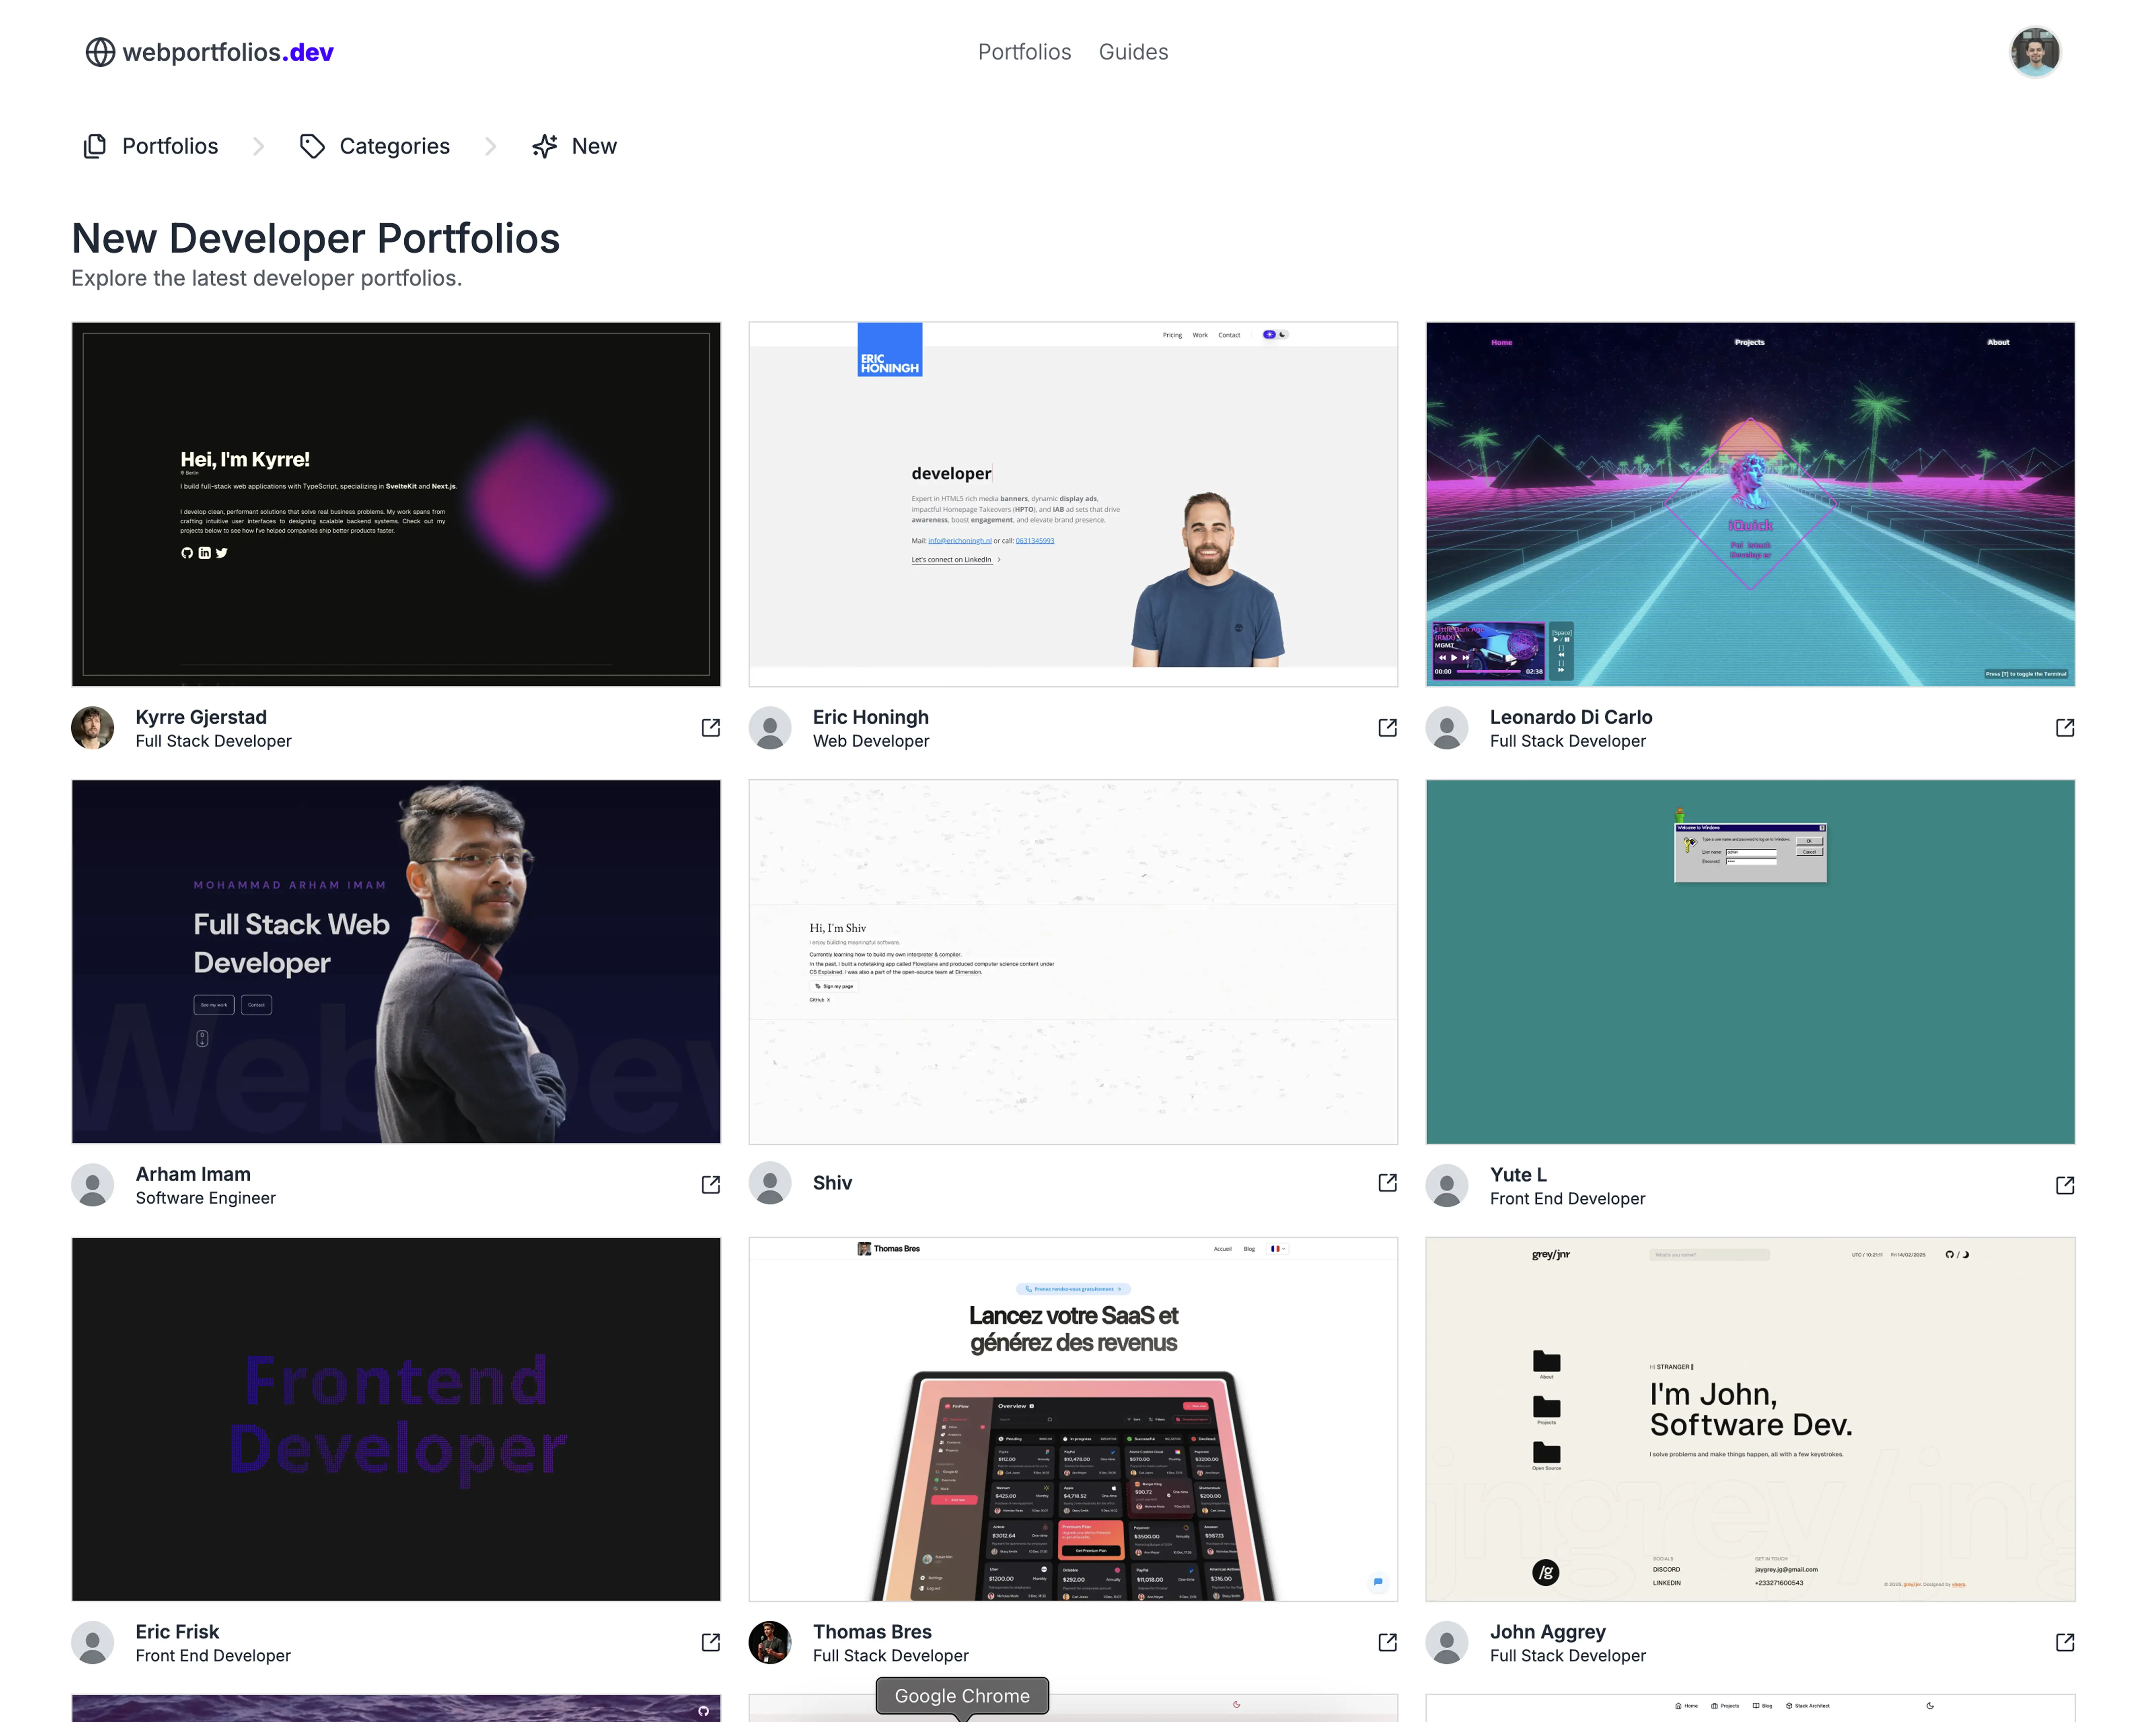Click external link icon for Yute L
Image resolution: width=2156 pixels, height=1722 pixels.
click(2065, 1186)
